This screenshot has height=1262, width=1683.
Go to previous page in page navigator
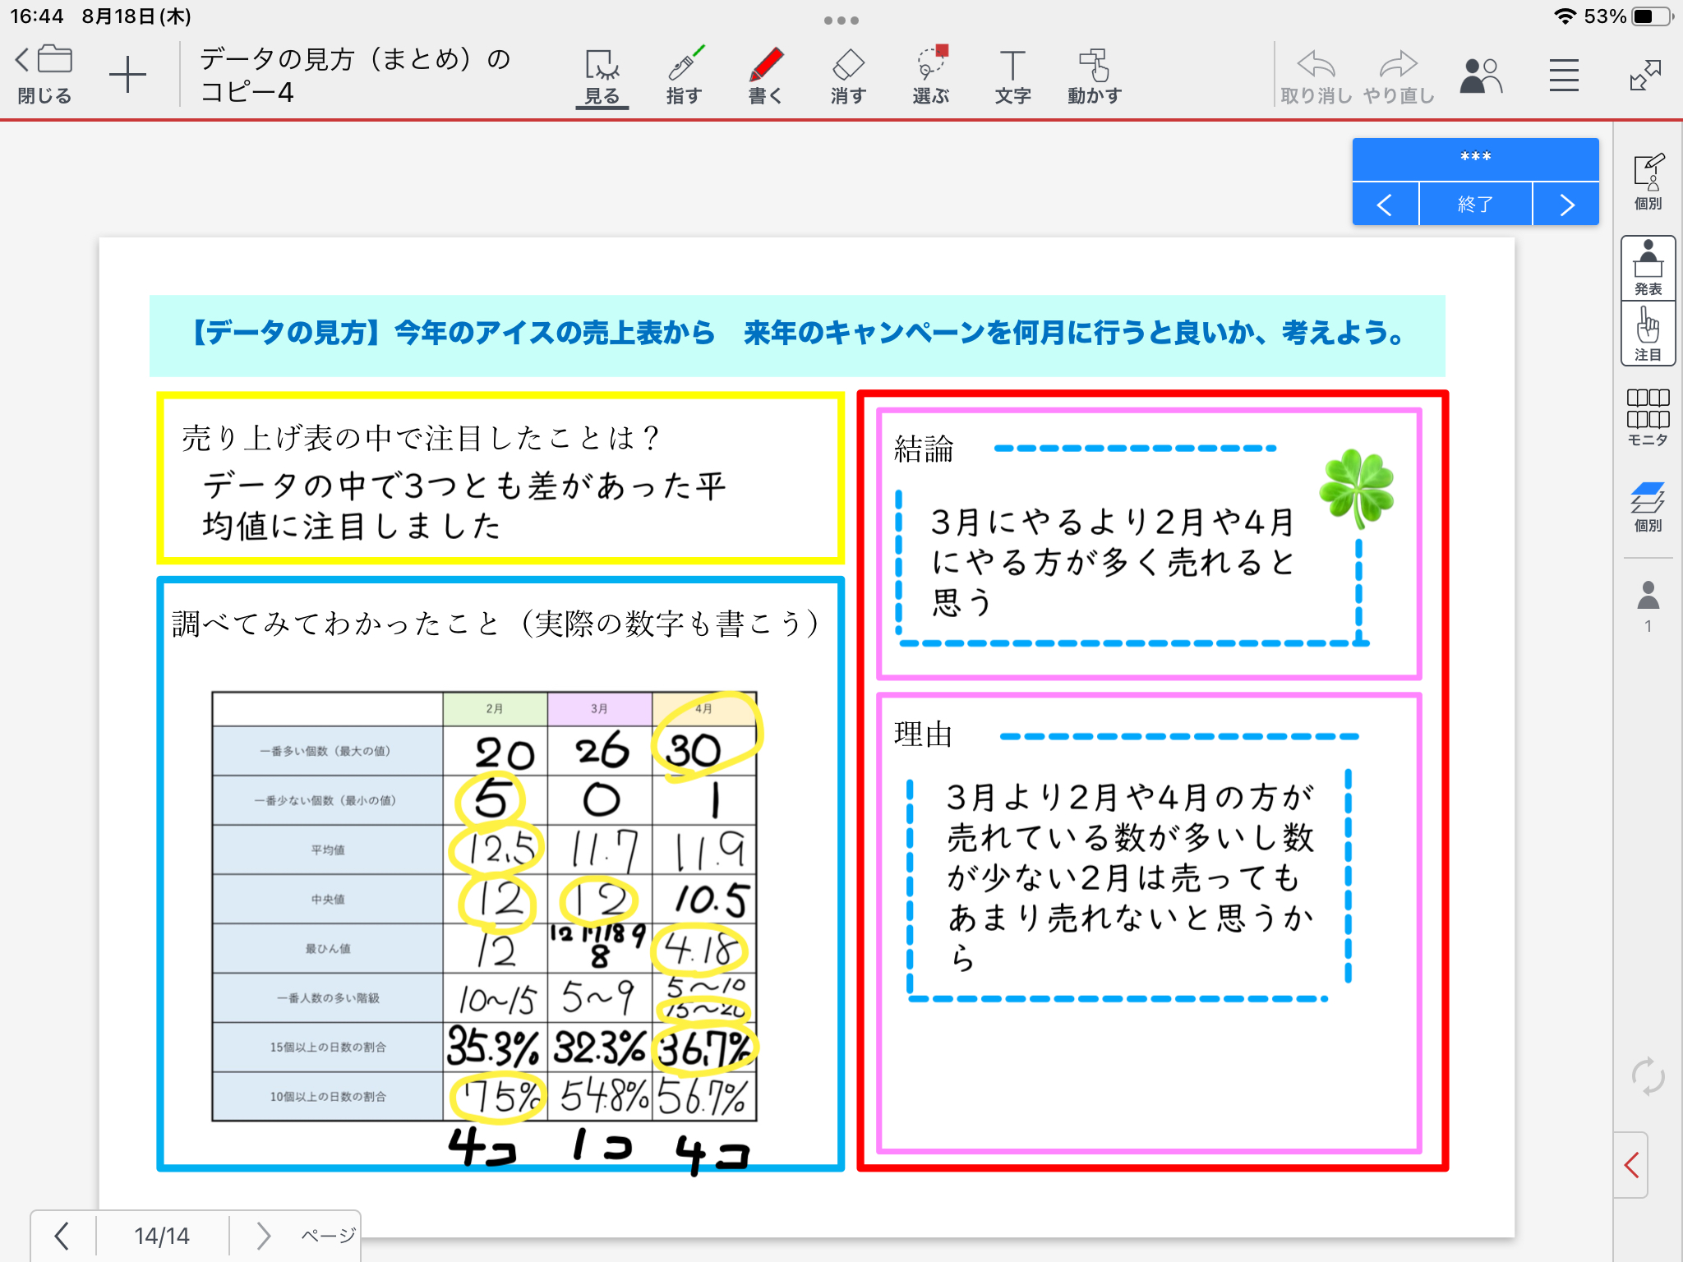(62, 1236)
